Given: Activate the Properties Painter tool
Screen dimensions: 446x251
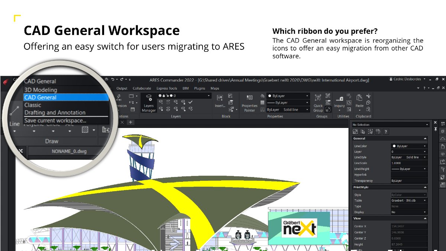Looking at the screenshot, I should pyautogui.click(x=249, y=103).
